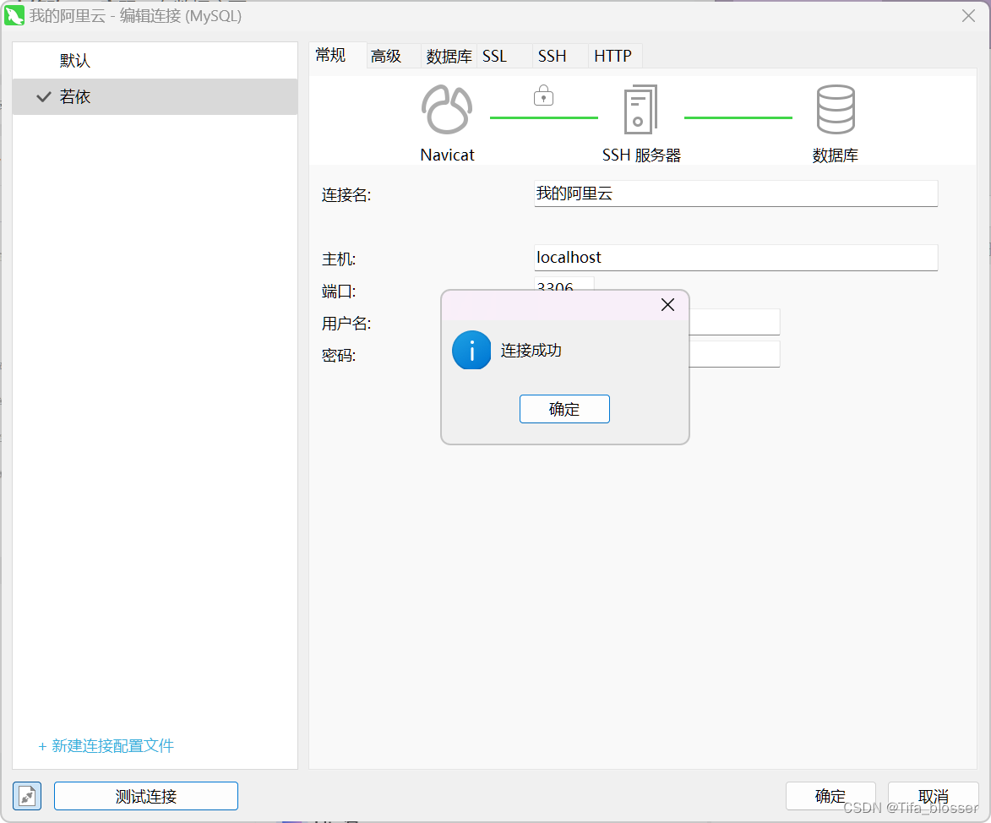991x823 pixels.
Task: Click the blue info icon in dialog
Action: coord(471,350)
